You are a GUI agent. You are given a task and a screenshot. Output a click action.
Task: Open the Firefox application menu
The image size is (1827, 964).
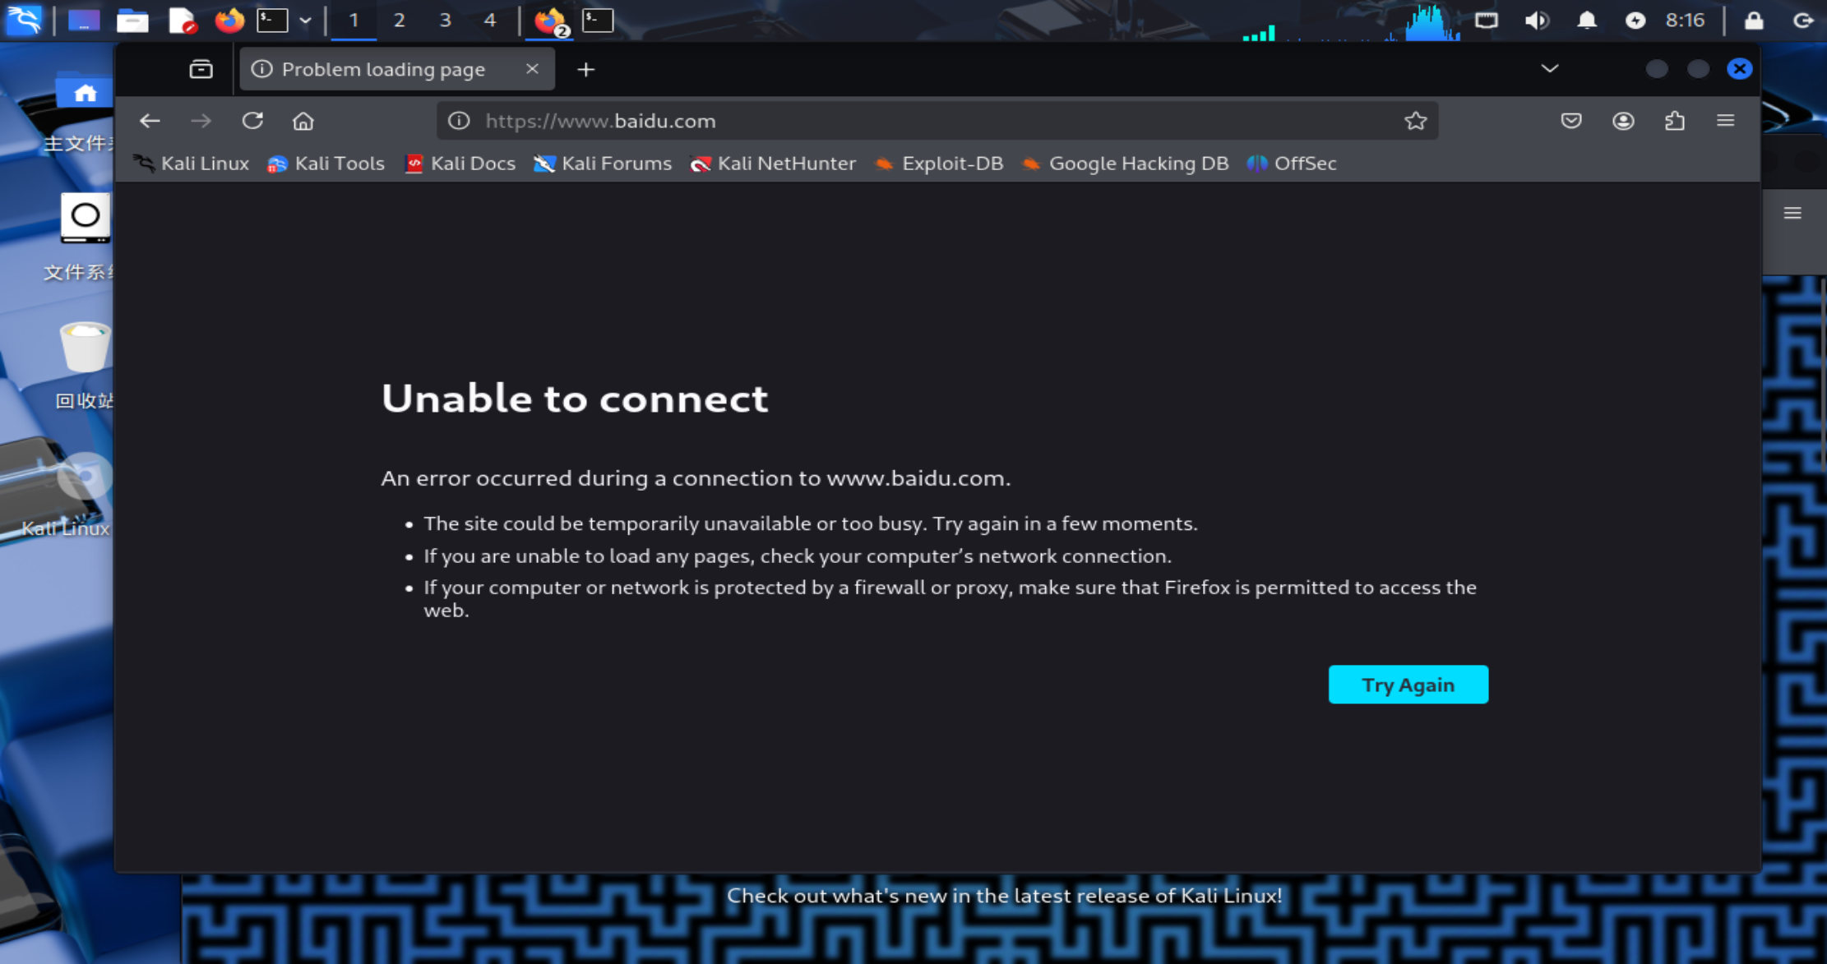[x=1726, y=121]
